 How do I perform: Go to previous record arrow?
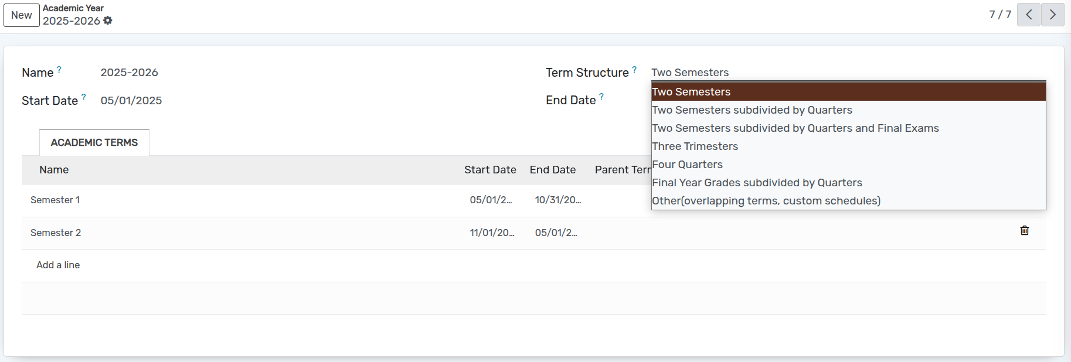(1029, 15)
